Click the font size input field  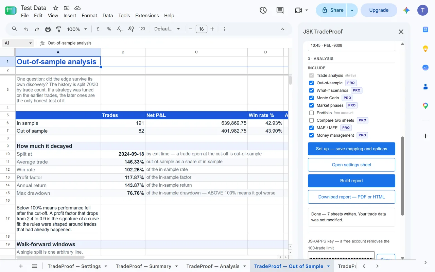pyautogui.click(x=202, y=29)
